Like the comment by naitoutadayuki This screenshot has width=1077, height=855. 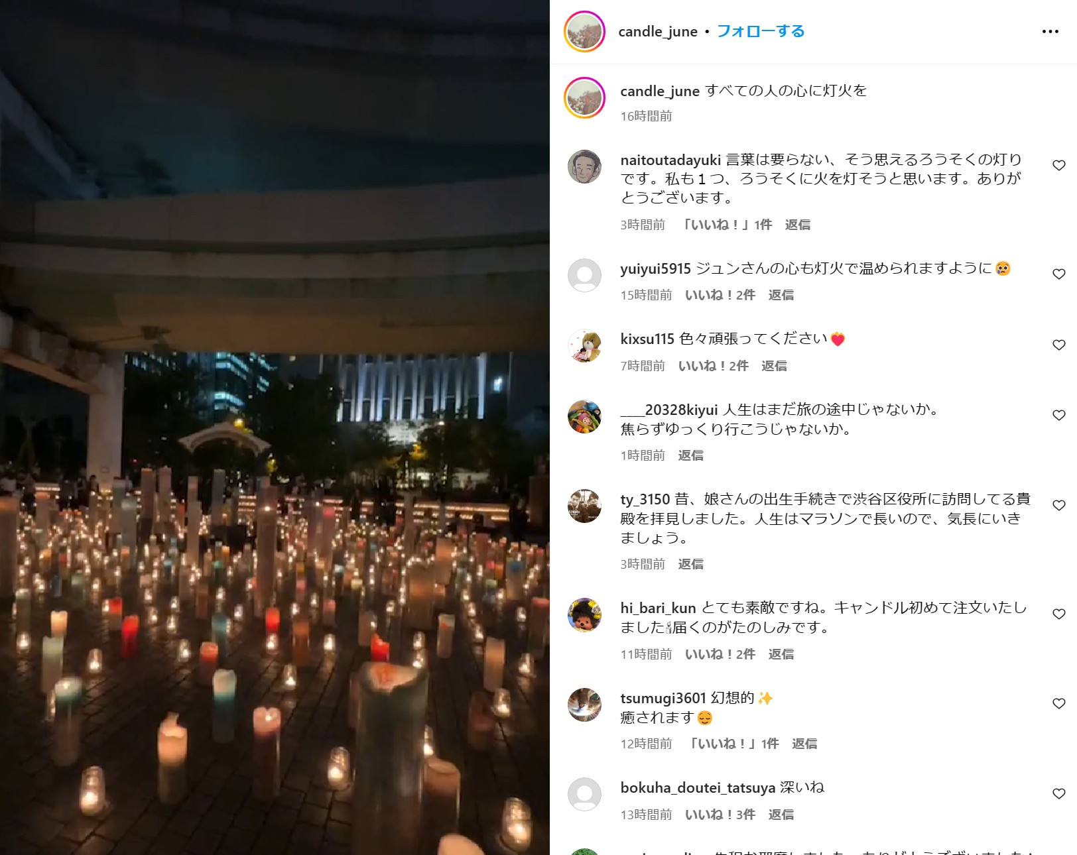(x=1058, y=165)
